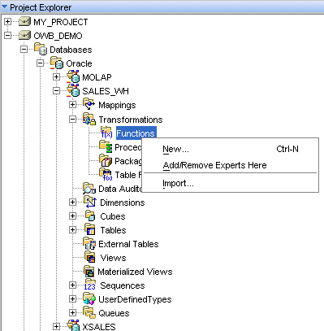Collapse the Transformations node

tap(72, 119)
